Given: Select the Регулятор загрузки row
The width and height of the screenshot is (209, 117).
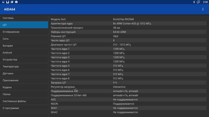Looking at the screenshot, I should click(x=128, y=87).
